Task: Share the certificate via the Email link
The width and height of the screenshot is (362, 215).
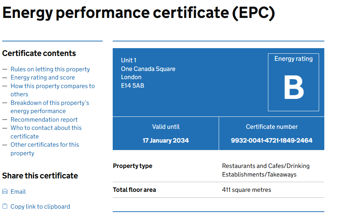Action: pyautogui.click(x=18, y=191)
